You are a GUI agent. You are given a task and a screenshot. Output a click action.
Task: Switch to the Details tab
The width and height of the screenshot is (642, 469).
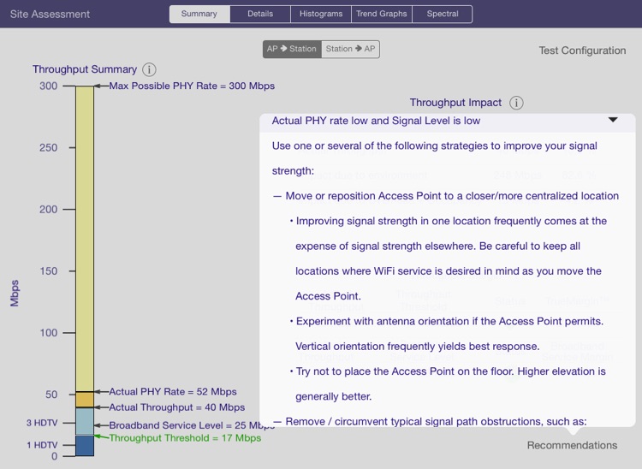point(260,14)
